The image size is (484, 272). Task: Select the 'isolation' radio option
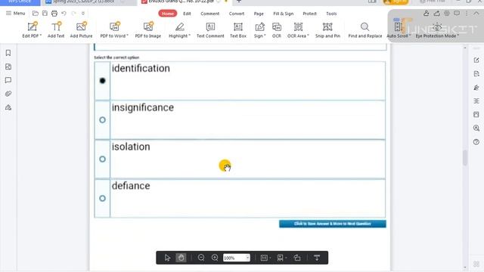103,159
